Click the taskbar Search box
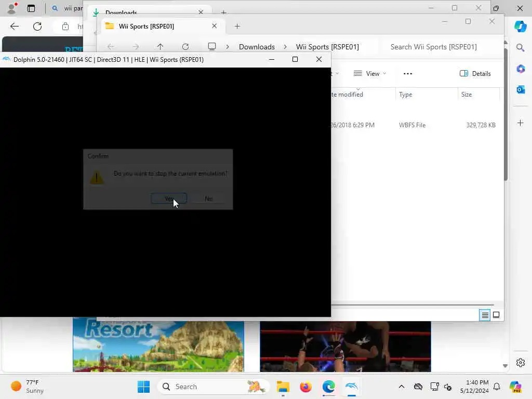 point(214,387)
